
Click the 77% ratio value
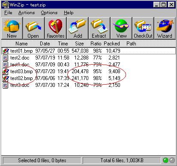pyautogui.click(x=97, y=58)
